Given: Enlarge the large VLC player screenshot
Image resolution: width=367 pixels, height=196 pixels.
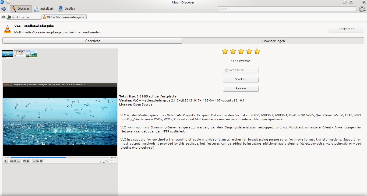Looking at the screenshot, I should [x=60, y=123].
